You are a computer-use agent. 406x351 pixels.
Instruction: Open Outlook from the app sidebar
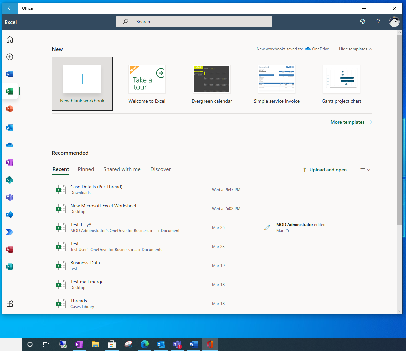[x=10, y=127]
